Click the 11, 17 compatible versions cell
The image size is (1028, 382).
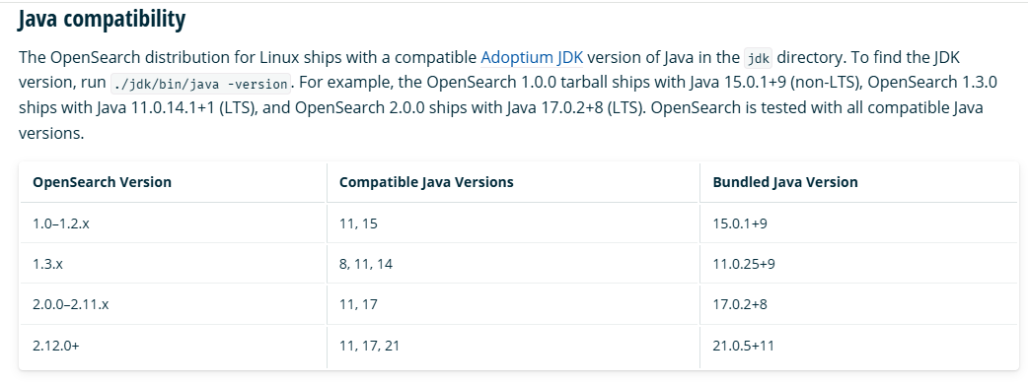point(513,305)
